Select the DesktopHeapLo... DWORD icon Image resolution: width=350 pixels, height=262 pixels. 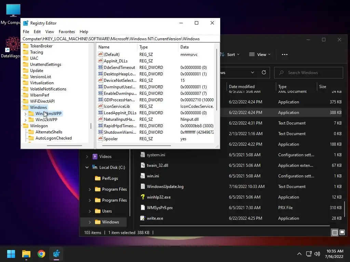100,74
